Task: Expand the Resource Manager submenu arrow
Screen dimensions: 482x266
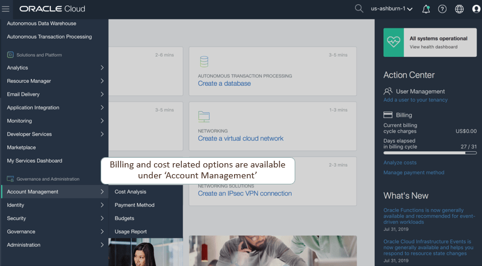Action: [x=102, y=81]
